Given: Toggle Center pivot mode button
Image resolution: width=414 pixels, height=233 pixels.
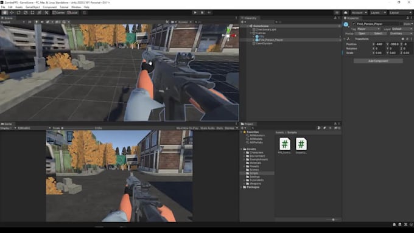Looking at the screenshot, I should (x=58, y=12).
